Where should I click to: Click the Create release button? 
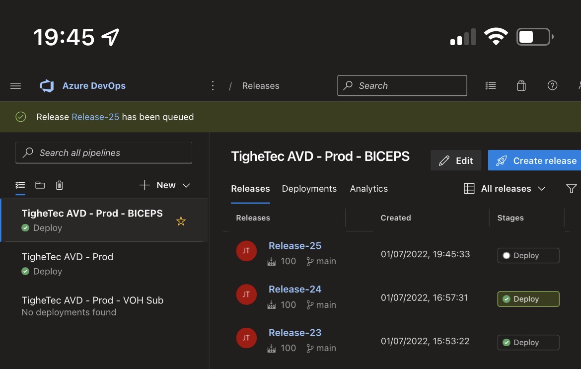tap(536, 160)
